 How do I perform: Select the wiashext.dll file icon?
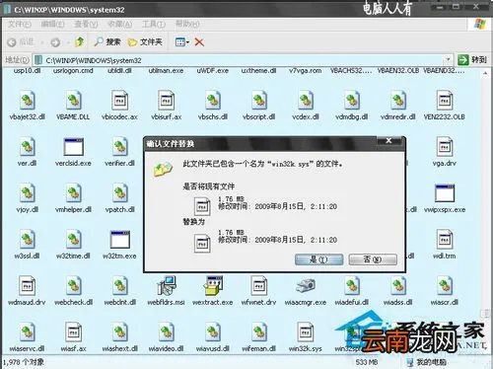(119, 332)
